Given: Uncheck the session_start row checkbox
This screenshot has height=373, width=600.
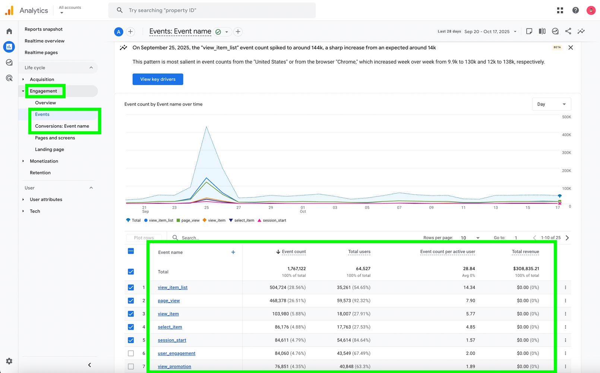Looking at the screenshot, I should 131,340.
